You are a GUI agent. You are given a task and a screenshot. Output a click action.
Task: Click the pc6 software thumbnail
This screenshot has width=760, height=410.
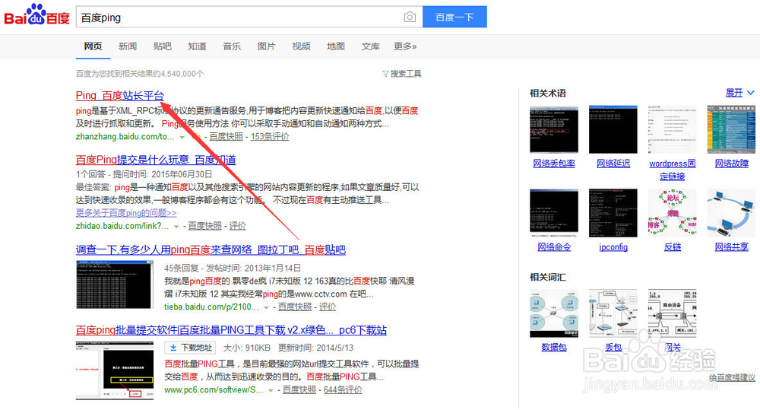coord(115,370)
